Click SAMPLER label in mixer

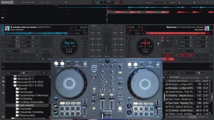107,56
